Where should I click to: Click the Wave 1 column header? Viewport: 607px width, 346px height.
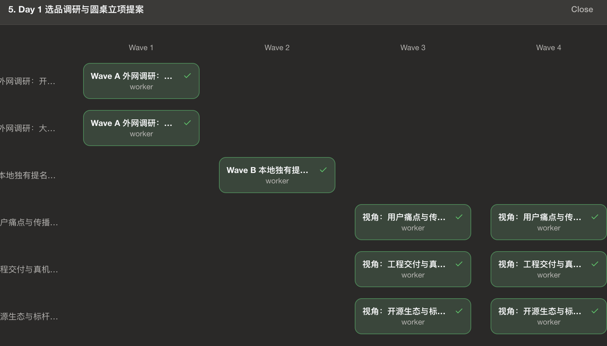click(x=141, y=48)
